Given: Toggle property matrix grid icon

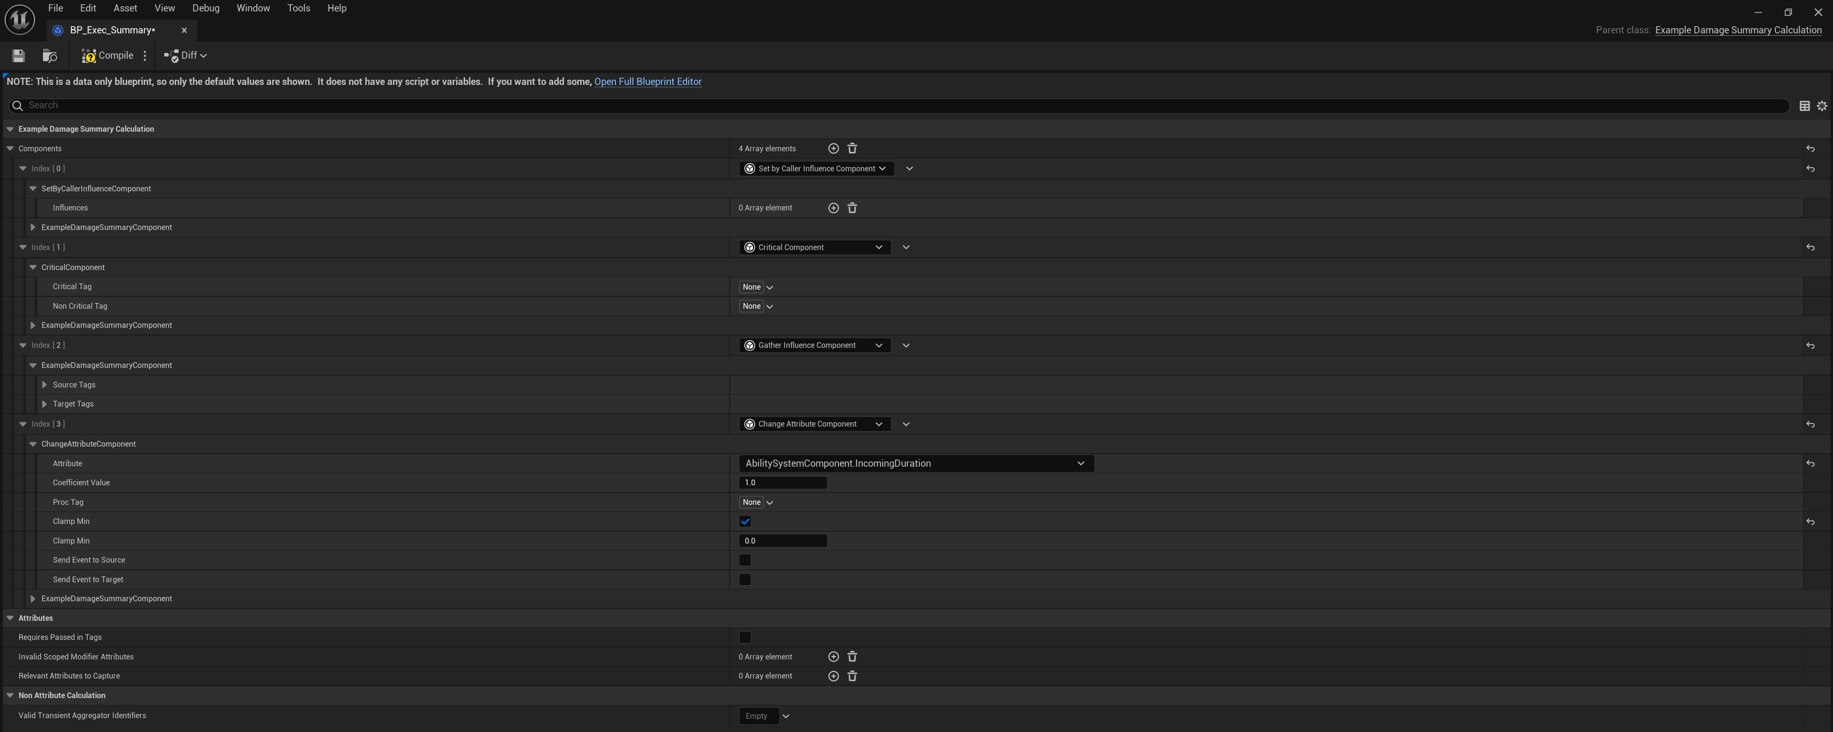Looking at the screenshot, I should (1804, 106).
